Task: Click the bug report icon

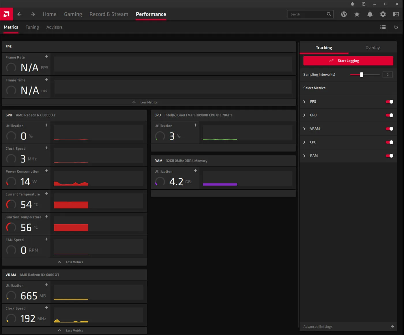Action: click(352, 4)
